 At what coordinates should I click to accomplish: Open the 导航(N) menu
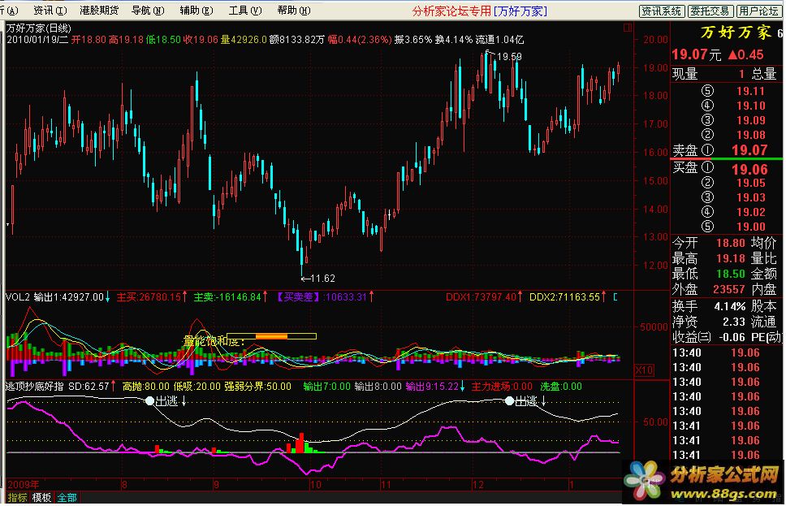tap(148, 11)
